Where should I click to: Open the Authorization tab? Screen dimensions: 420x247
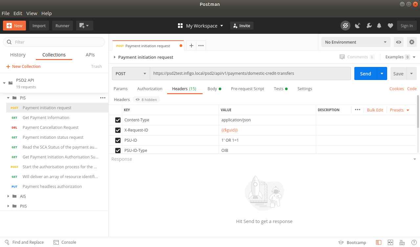point(150,89)
